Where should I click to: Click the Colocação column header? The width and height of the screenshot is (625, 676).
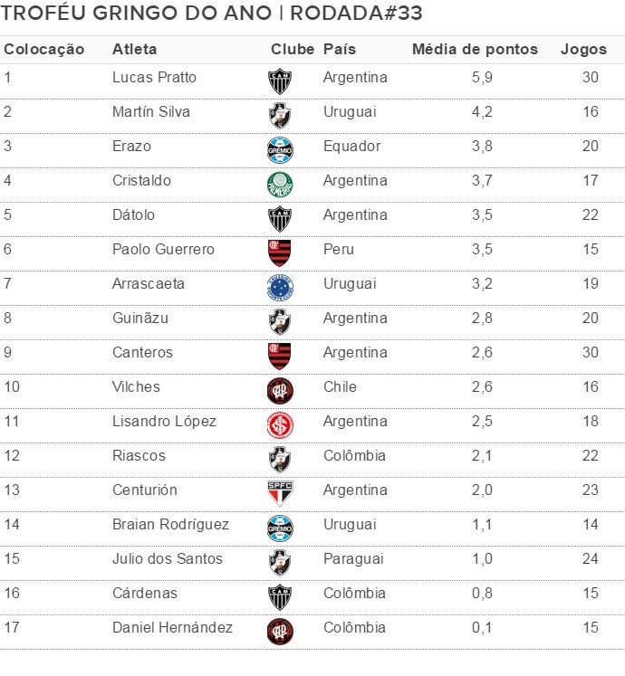(44, 49)
